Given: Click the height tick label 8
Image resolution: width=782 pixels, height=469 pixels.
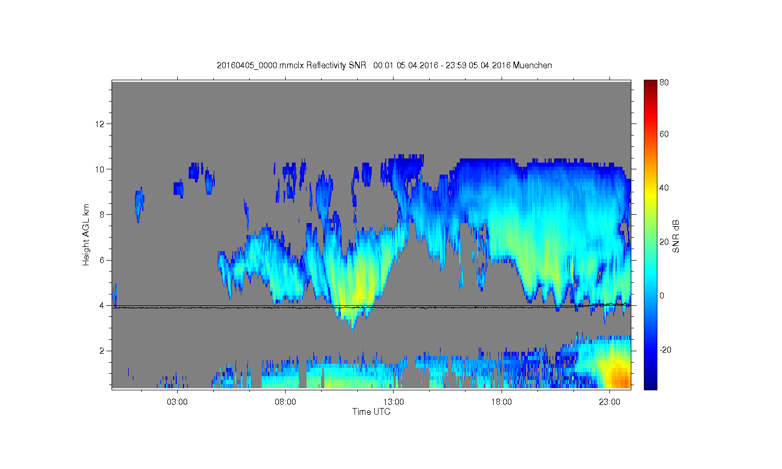Looking at the screenshot, I should pos(103,215).
